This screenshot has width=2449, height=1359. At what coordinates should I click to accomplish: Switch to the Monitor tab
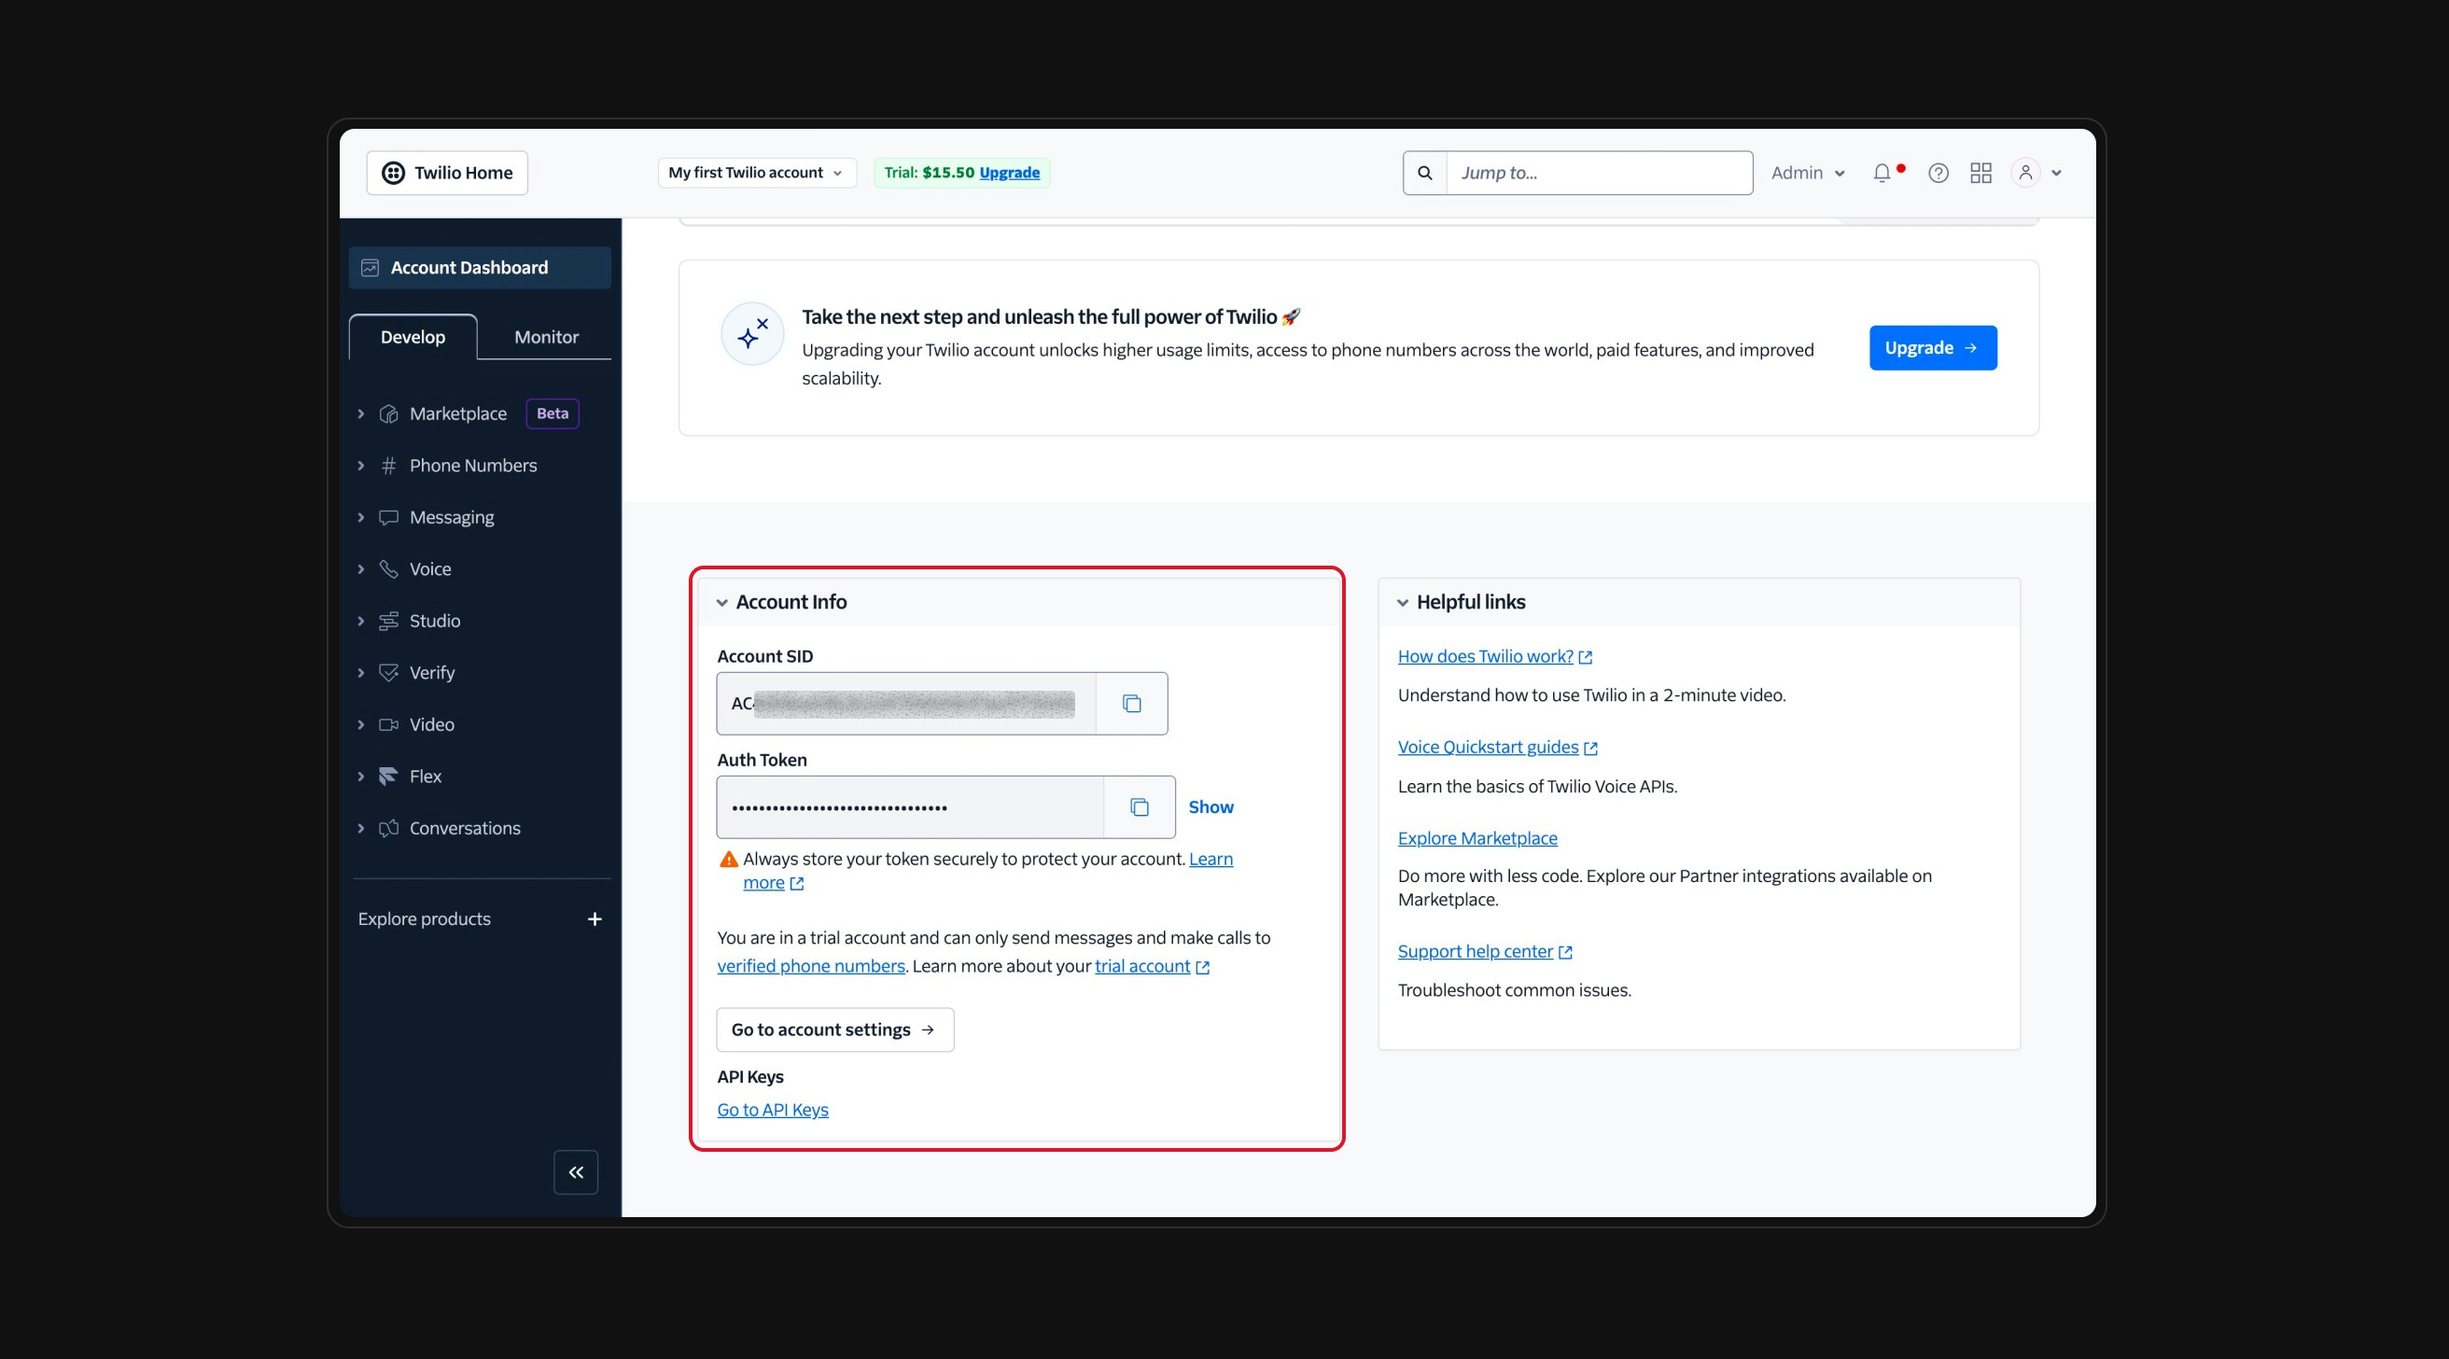545,336
